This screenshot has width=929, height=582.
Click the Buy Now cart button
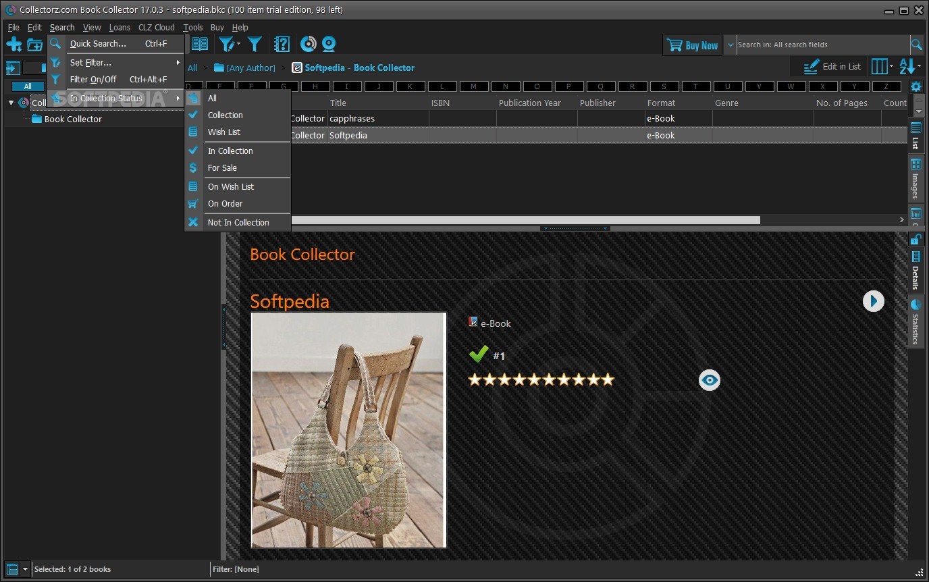pyautogui.click(x=693, y=45)
